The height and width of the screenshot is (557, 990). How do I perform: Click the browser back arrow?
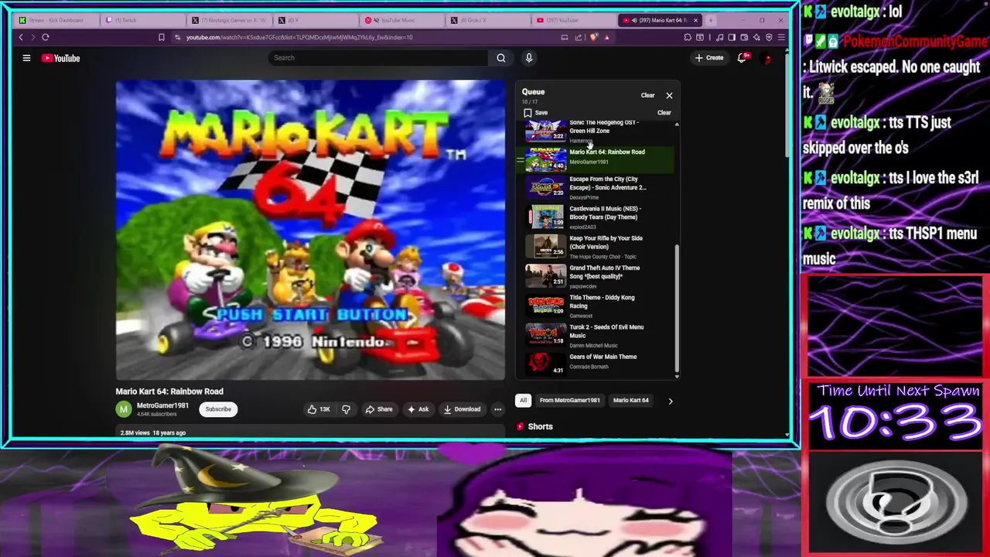[x=21, y=37]
